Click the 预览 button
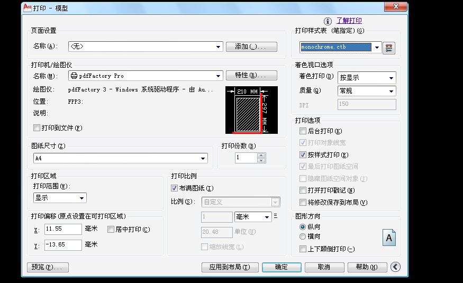The height and width of the screenshot is (283, 463). [48, 268]
